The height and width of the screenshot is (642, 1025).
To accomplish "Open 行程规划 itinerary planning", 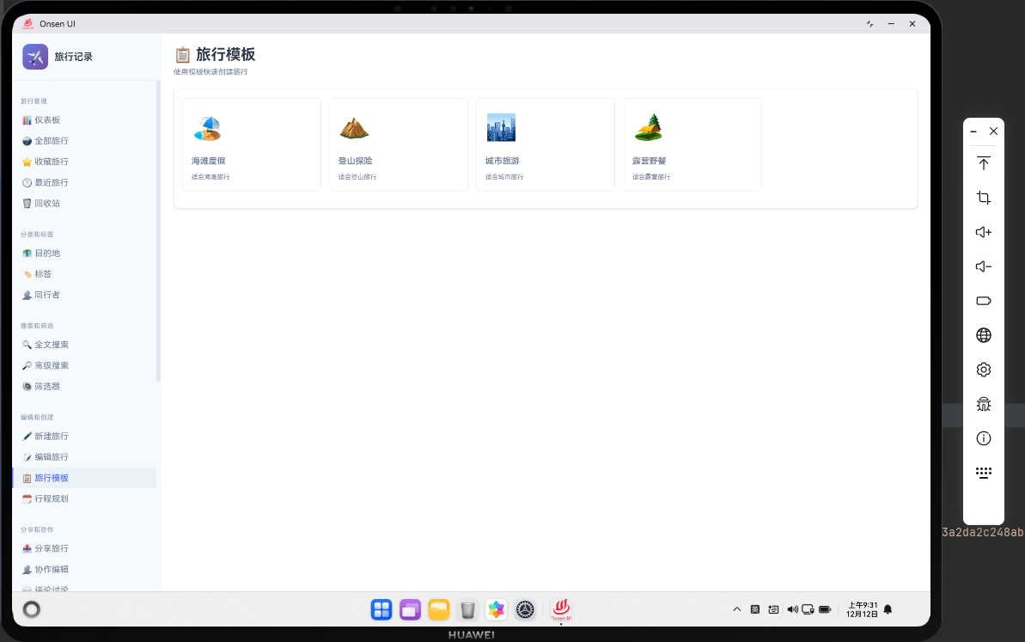I will (x=84, y=498).
